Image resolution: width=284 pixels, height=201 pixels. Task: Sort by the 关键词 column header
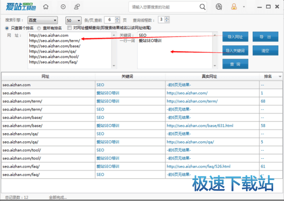point(130,76)
